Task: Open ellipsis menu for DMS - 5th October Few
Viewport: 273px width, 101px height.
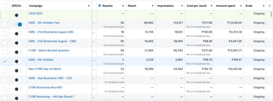Action: 94,23
